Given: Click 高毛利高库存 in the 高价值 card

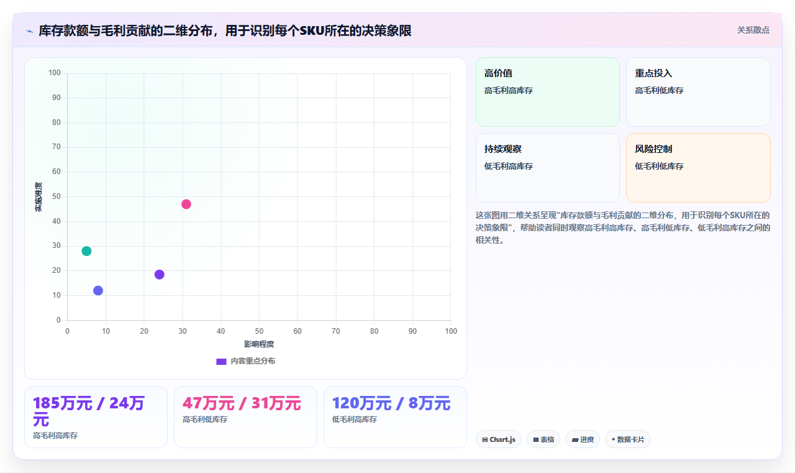Looking at the screenshot, I should [x=509, y=90].
